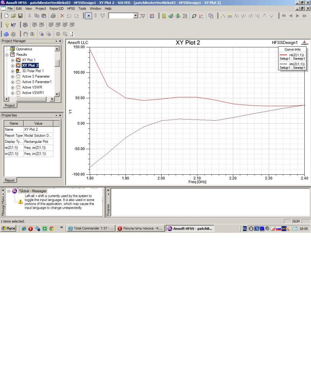This screenshot has width=311, height=379.
Task: Click the playback forward arrow icon
Action: coord(297,16)
